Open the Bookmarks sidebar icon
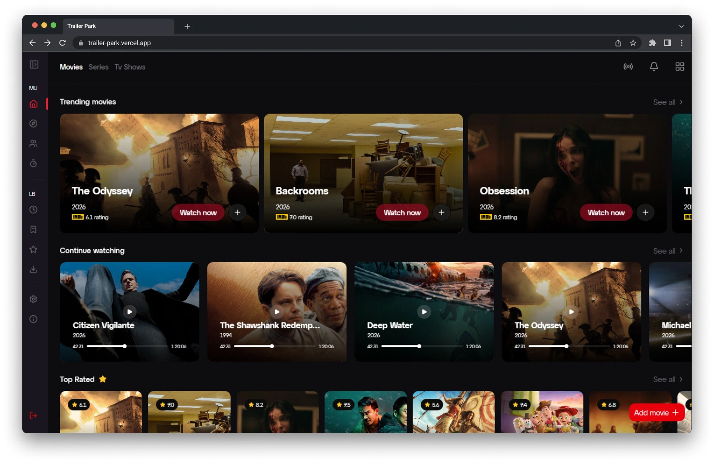 33,230
